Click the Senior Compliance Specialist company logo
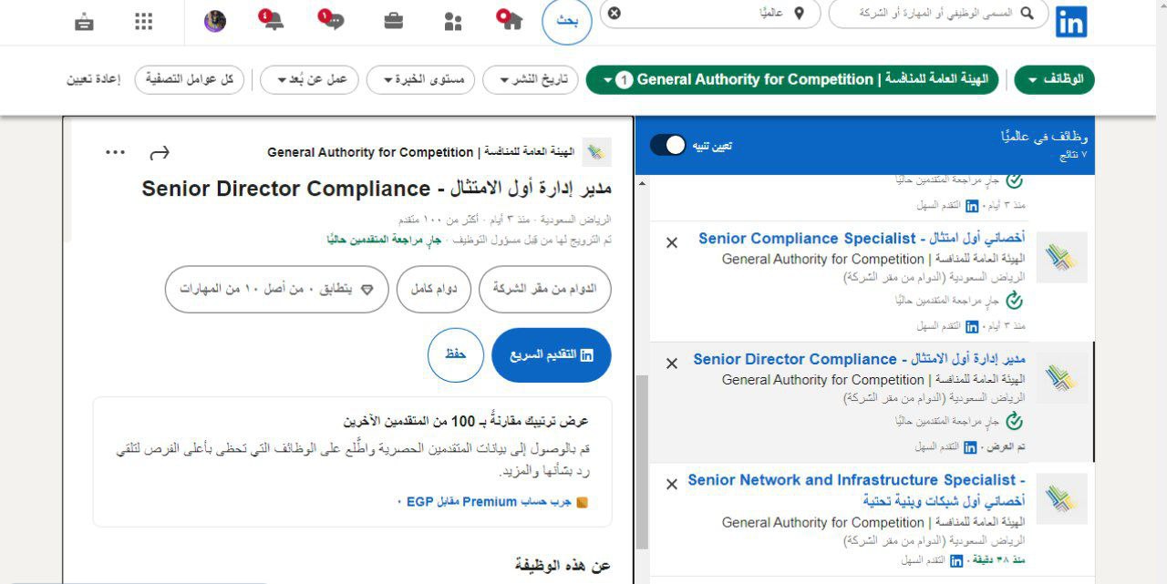The image size is (1167, 584). (1061, 258)
